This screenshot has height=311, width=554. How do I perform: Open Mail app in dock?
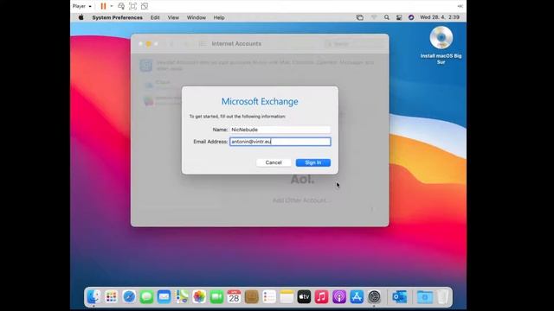[x=164, y=297]
